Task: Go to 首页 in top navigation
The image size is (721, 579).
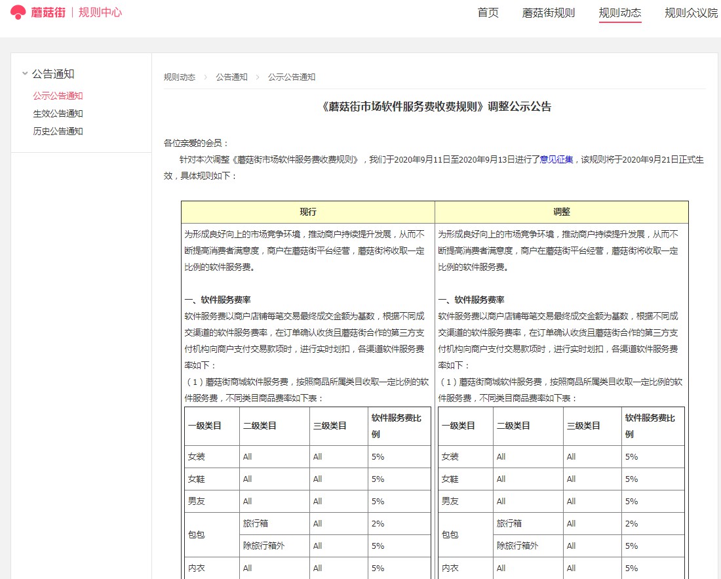Action: pos(488,13)
